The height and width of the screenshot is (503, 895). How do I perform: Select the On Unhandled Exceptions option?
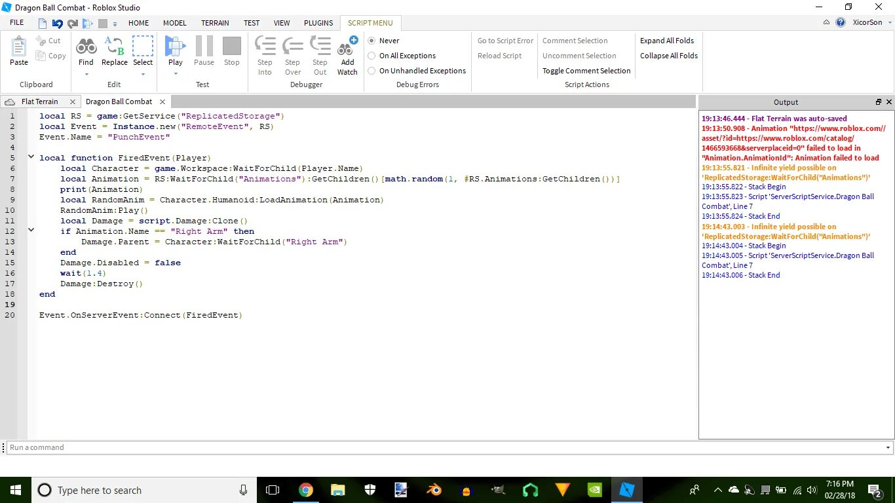pos(417,71)
